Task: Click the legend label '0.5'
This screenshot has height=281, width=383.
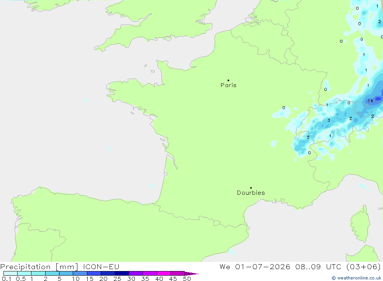Action: point(21,279)
